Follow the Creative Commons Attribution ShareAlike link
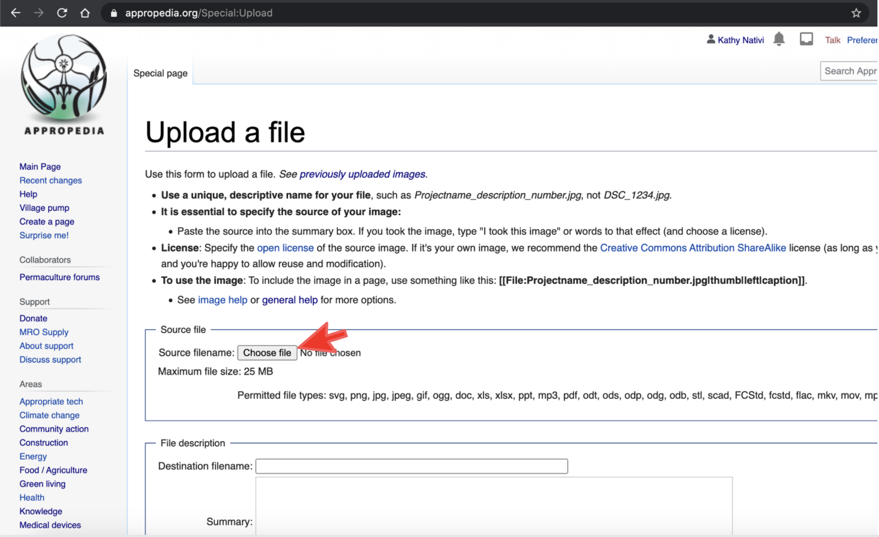This screenshot has width=879, height=537. click(x=693, y=248)
